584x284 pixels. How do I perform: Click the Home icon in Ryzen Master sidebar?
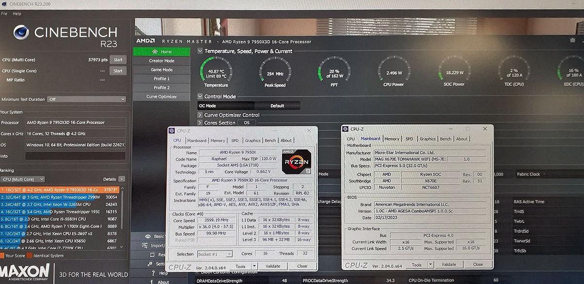(155, 52)
